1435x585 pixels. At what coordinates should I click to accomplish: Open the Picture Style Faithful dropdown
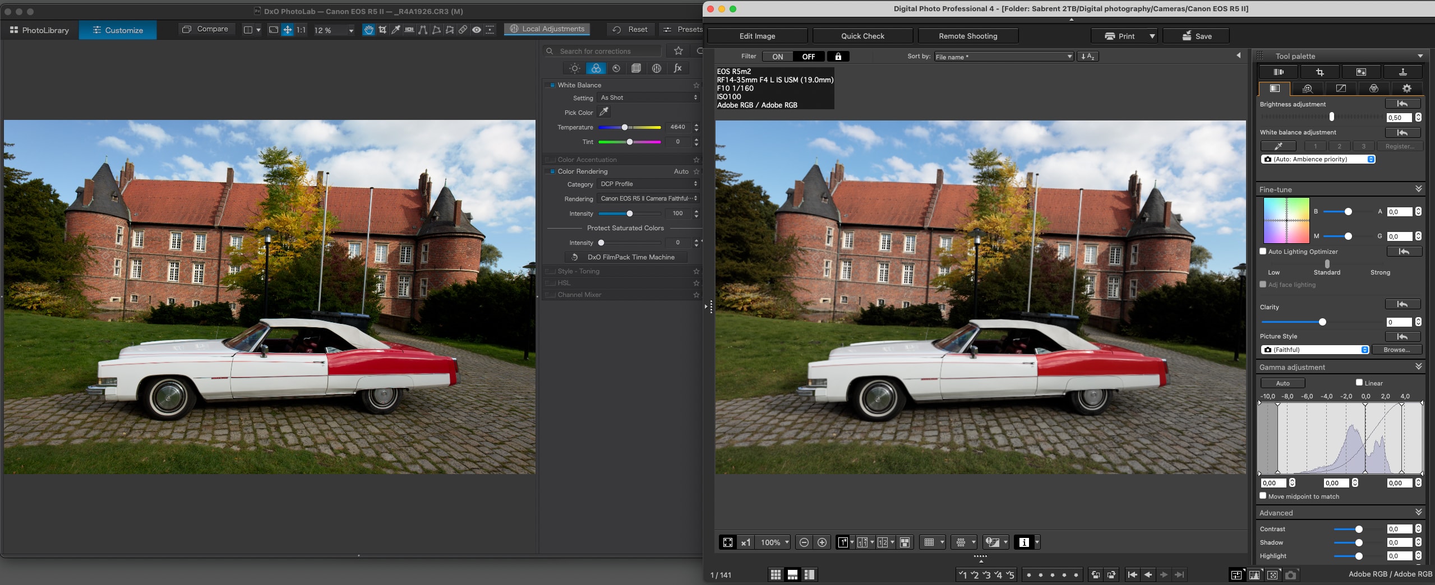[x=1314, y=350]
